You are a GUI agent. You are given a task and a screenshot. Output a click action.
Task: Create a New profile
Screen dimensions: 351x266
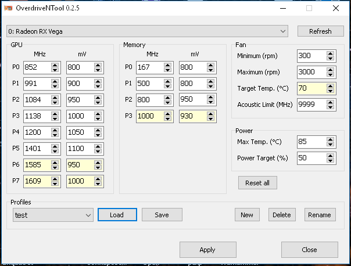[x=247, y=215]
